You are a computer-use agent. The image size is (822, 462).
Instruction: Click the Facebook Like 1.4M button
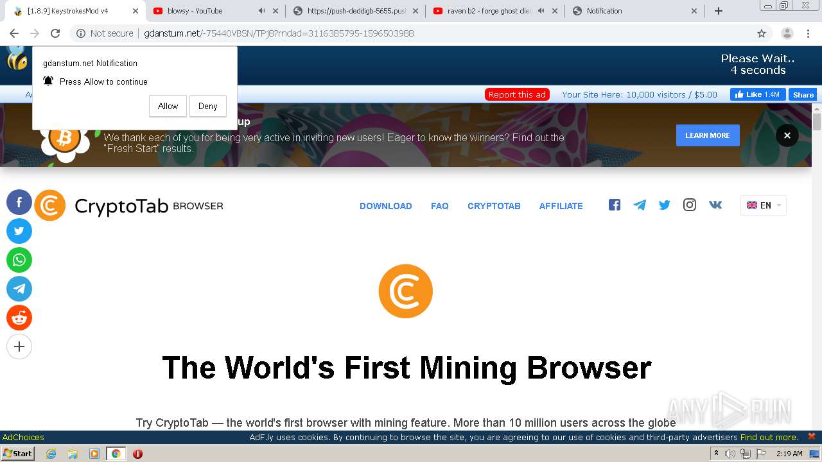pos(758,94)
